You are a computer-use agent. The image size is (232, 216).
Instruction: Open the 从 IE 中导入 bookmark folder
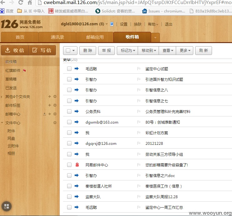pos(31,11)
